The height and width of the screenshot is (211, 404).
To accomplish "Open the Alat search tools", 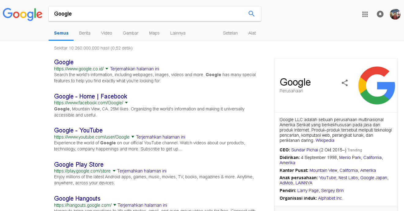I will pyautogui.click(x=252, y=33).
